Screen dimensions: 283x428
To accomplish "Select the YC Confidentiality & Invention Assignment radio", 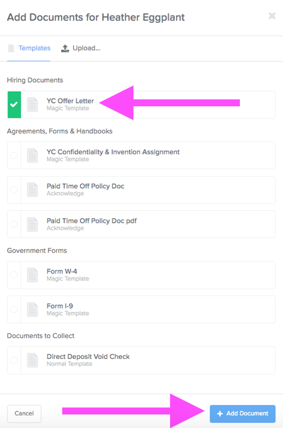I will (x=14, y=155).
